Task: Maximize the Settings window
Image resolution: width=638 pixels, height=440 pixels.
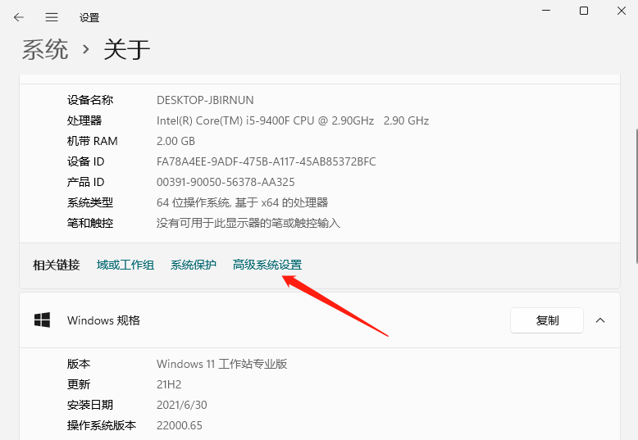Action: point(584,11)
